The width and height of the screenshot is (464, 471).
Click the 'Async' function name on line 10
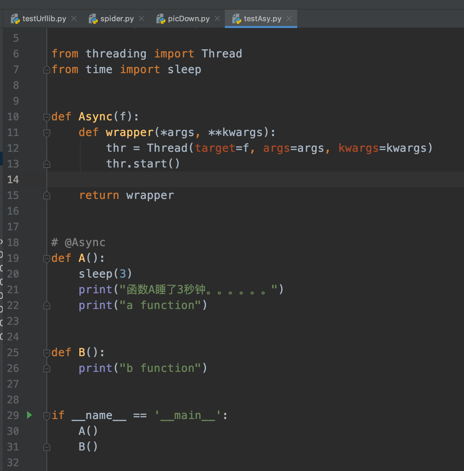(96, 117)
